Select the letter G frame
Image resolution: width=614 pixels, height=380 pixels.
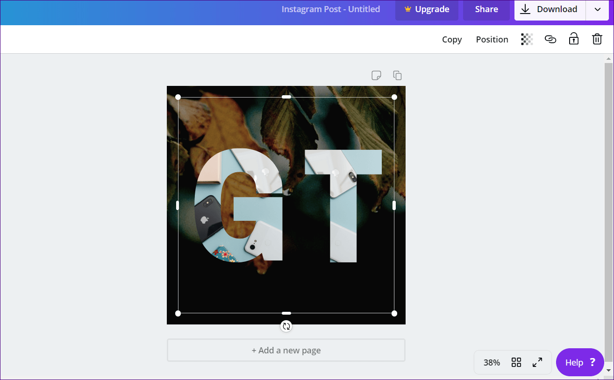(x=239, y=205)
